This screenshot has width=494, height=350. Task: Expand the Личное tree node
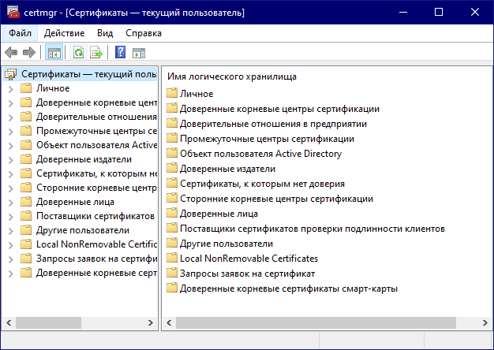(11, 89)
